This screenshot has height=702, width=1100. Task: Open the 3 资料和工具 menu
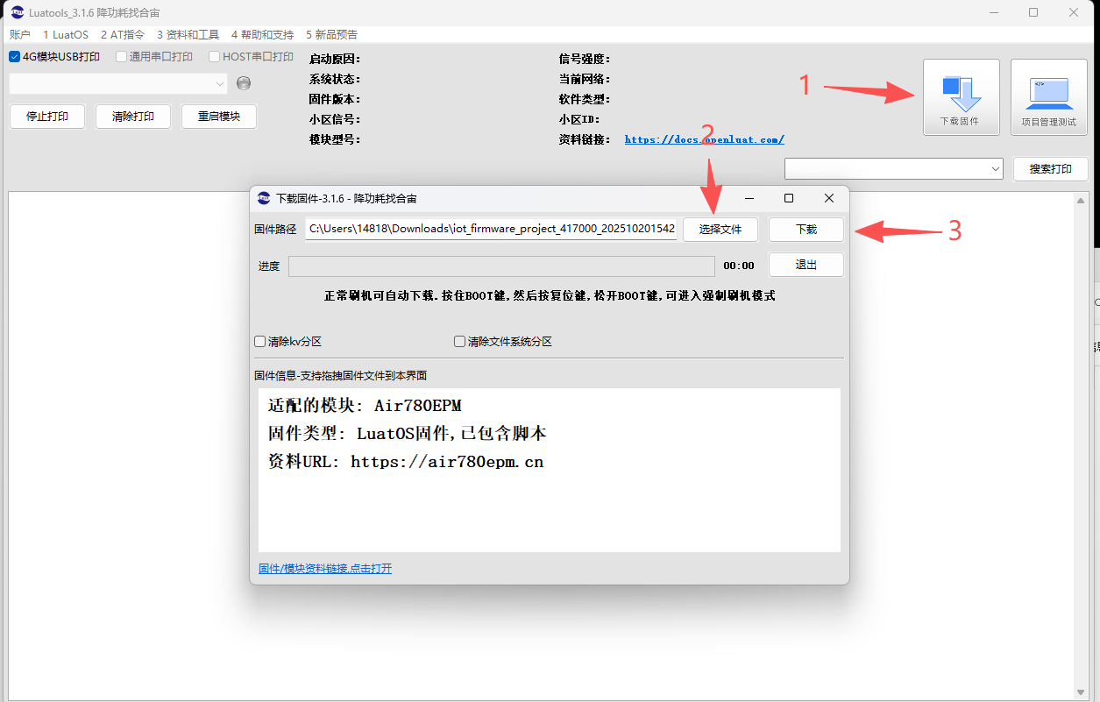pos(188,34)
